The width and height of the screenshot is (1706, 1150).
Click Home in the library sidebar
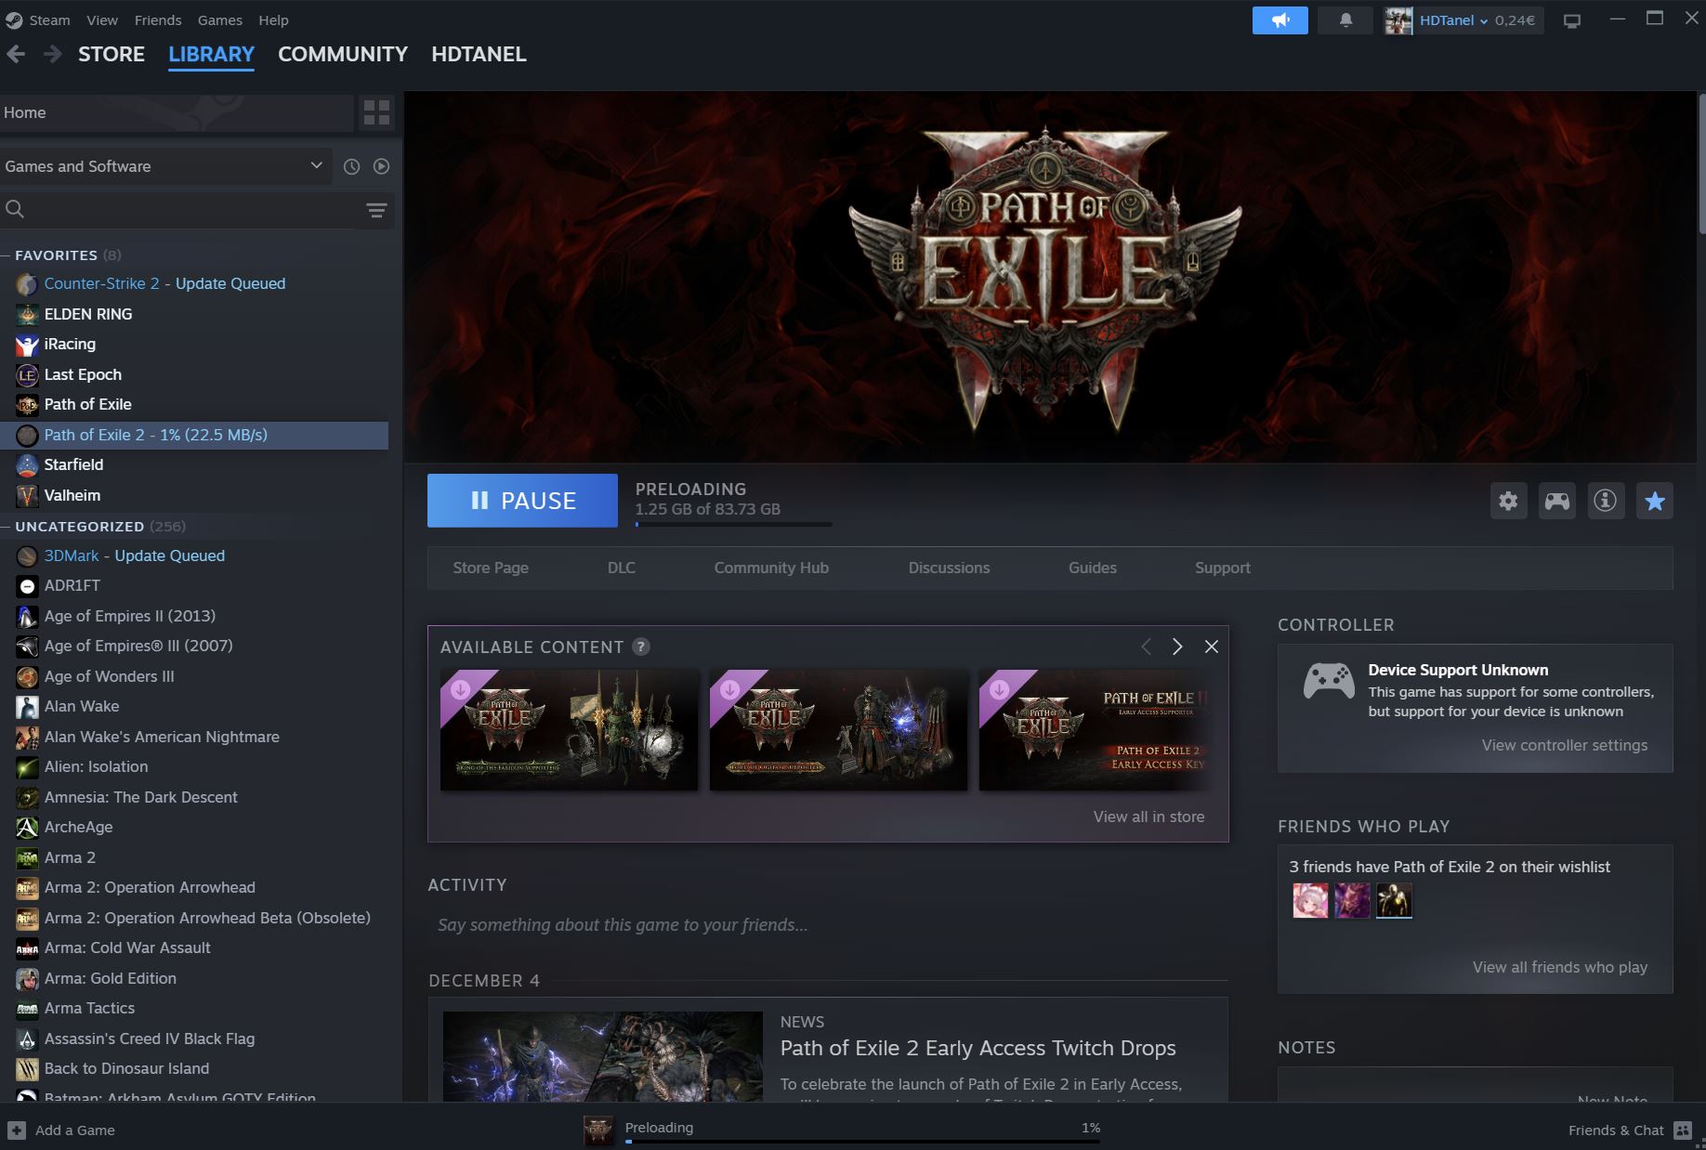pyautogui.click(x=177, y=112)
